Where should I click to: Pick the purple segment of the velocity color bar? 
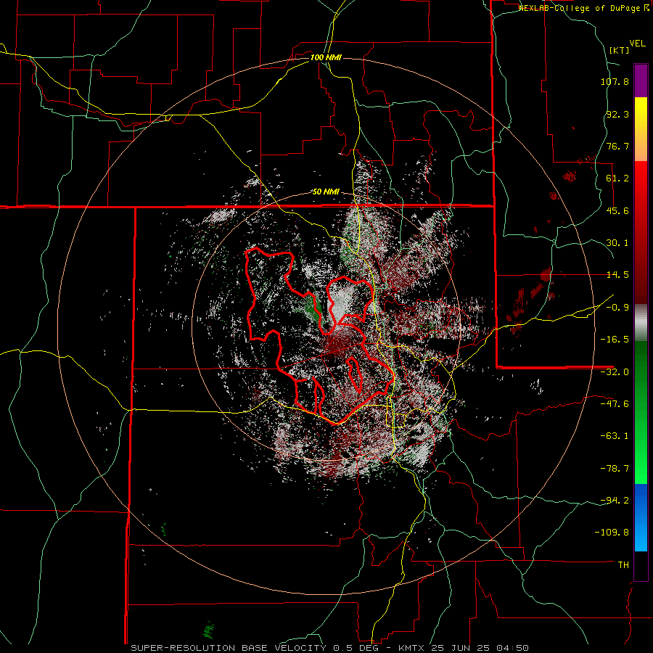(x=641, y=81)
